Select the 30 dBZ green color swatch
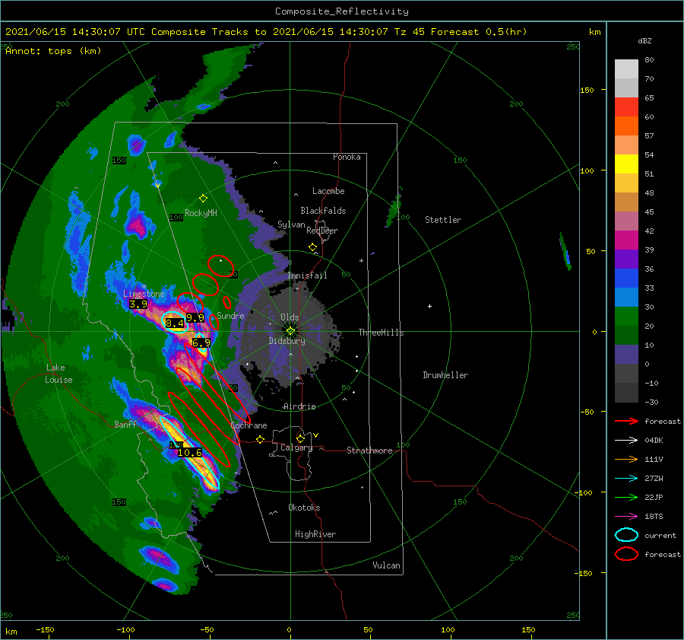This screenshot has width=684, height=640. point(626,316)
